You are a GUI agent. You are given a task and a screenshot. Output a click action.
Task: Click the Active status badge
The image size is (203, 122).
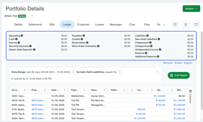tap(22, 16)
